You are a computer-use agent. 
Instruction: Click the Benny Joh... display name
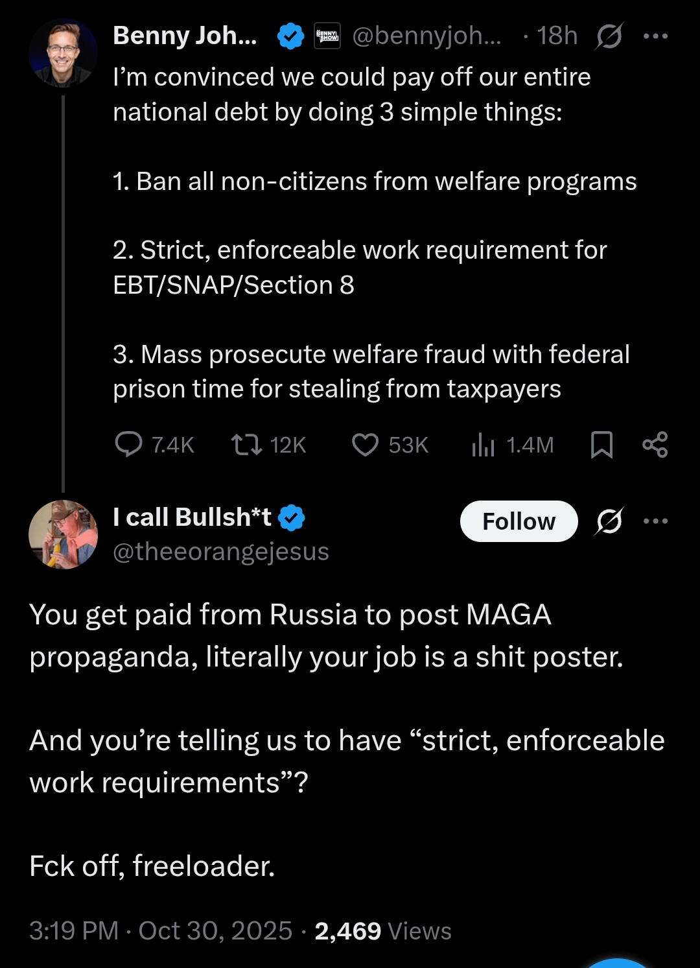[185, 36]
